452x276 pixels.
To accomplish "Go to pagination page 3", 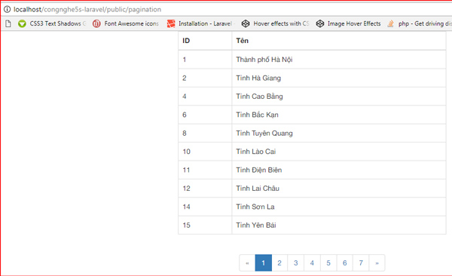I will coord(296,262).
